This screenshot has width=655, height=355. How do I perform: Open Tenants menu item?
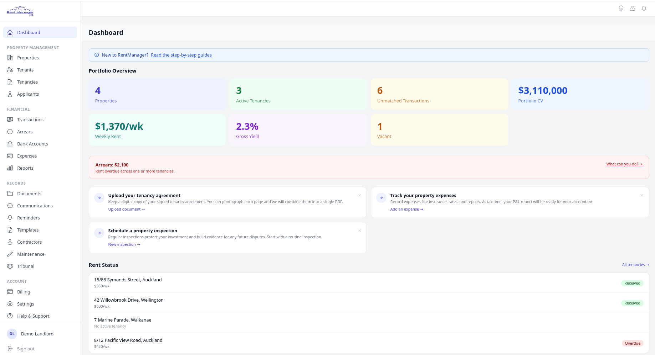coord(40,70)
